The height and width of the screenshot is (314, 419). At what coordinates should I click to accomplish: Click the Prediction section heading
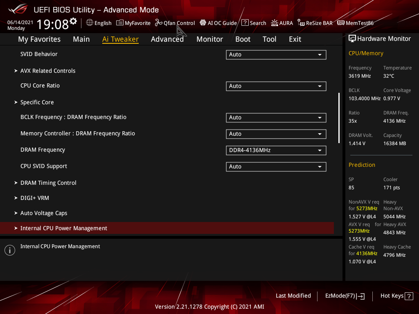[362, 165]
